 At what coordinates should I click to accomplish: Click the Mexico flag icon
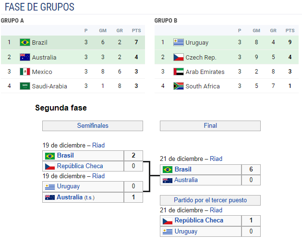[25, 72]
